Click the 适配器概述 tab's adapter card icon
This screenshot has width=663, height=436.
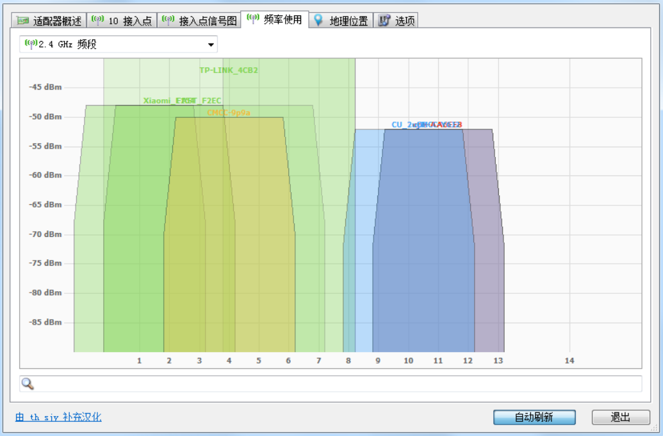click(x=24, y=20)
